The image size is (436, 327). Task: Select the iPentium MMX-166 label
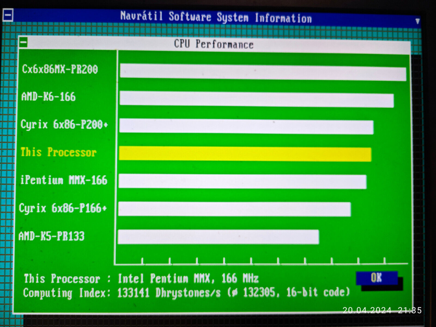pos(64,180)
